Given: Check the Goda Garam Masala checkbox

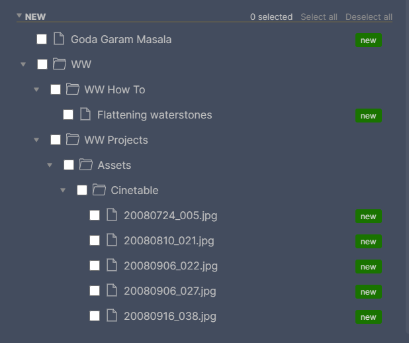Looking at the screenshot, I should 42,39.
